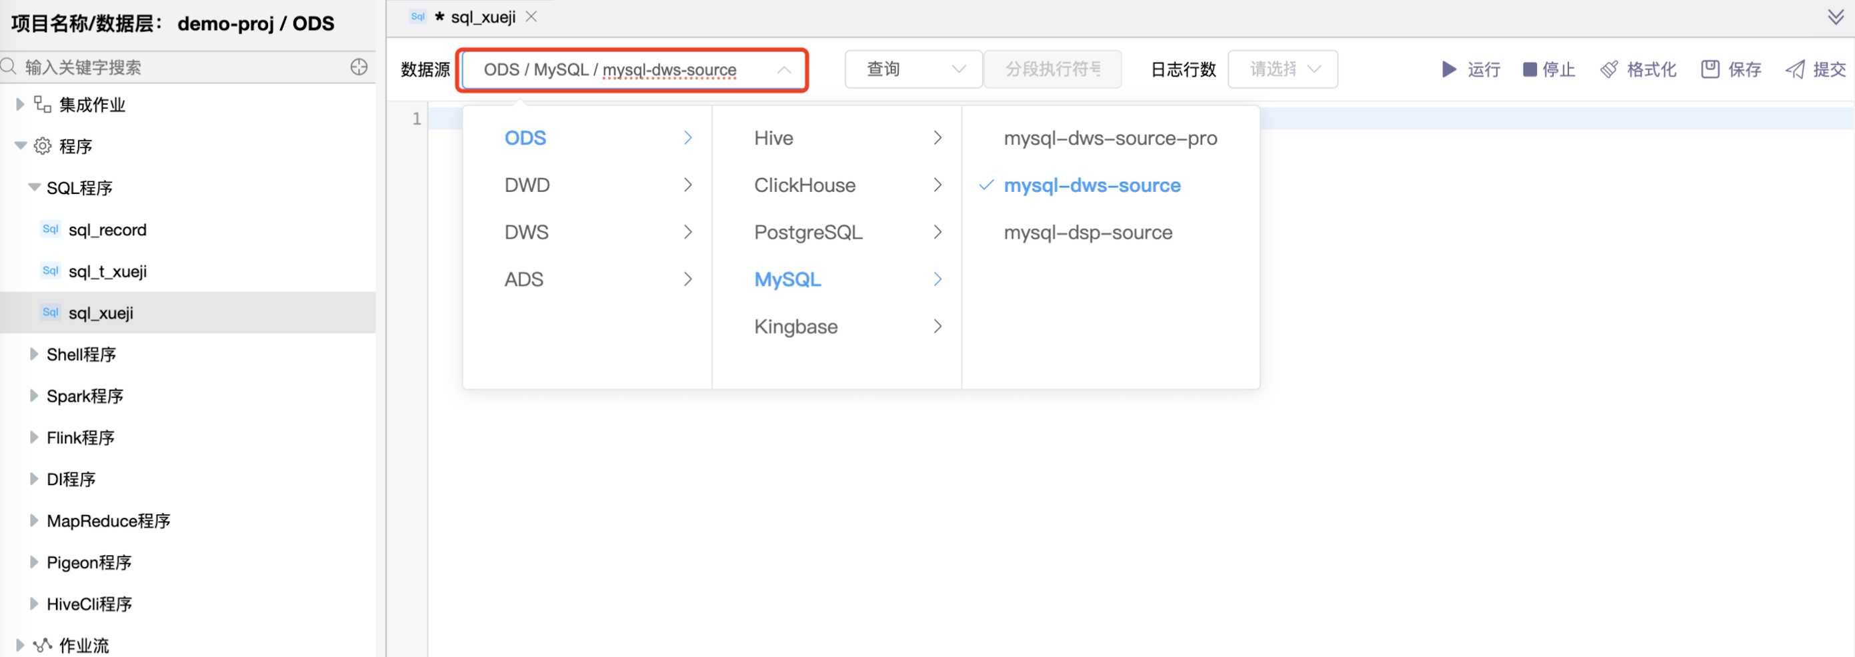Image resolution: width=1855 pixels, height=657 pixels.
Task: Select the checked mysql-dws-source option
Action: 1092,186
